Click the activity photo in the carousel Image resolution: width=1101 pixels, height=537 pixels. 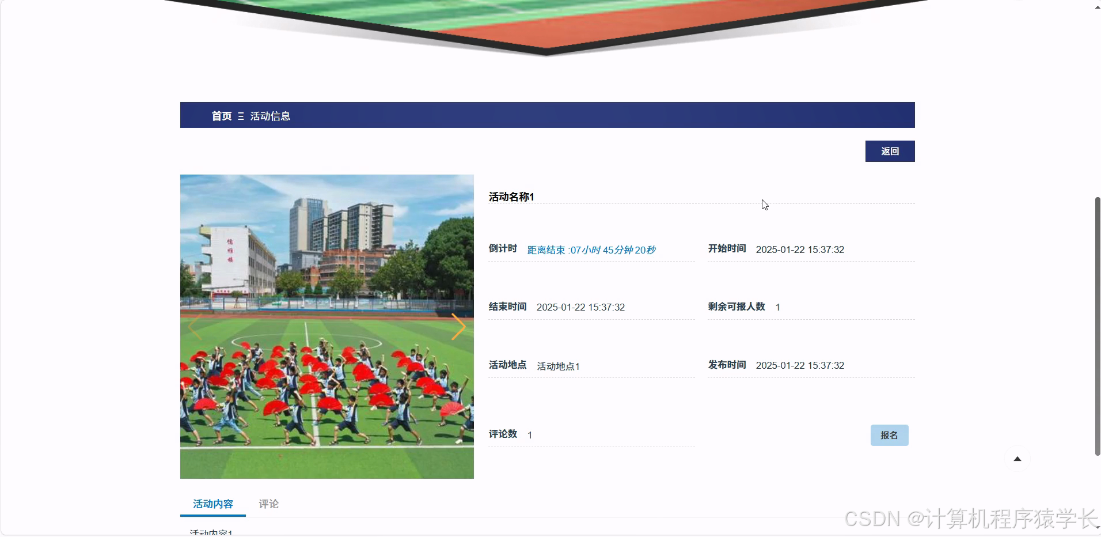tap(327, 326)
